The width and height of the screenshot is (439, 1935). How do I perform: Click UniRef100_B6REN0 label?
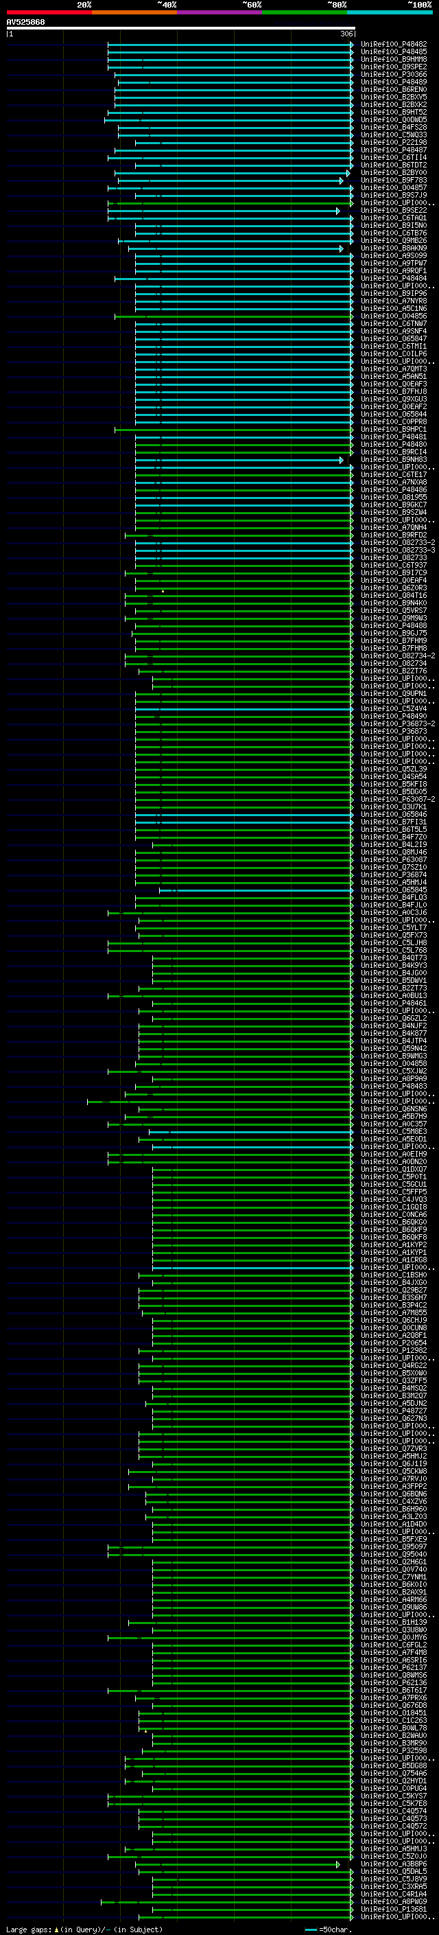point(393,89)
